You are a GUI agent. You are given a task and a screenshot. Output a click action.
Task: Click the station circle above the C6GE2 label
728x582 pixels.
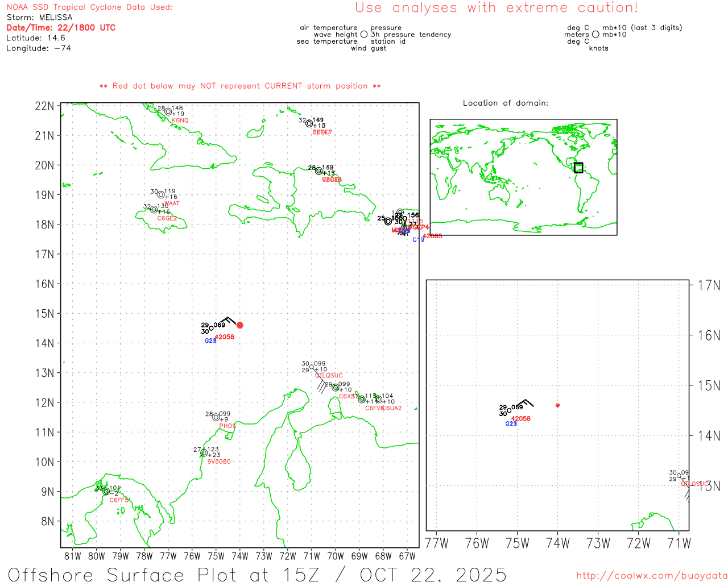[x=154, y=210]
